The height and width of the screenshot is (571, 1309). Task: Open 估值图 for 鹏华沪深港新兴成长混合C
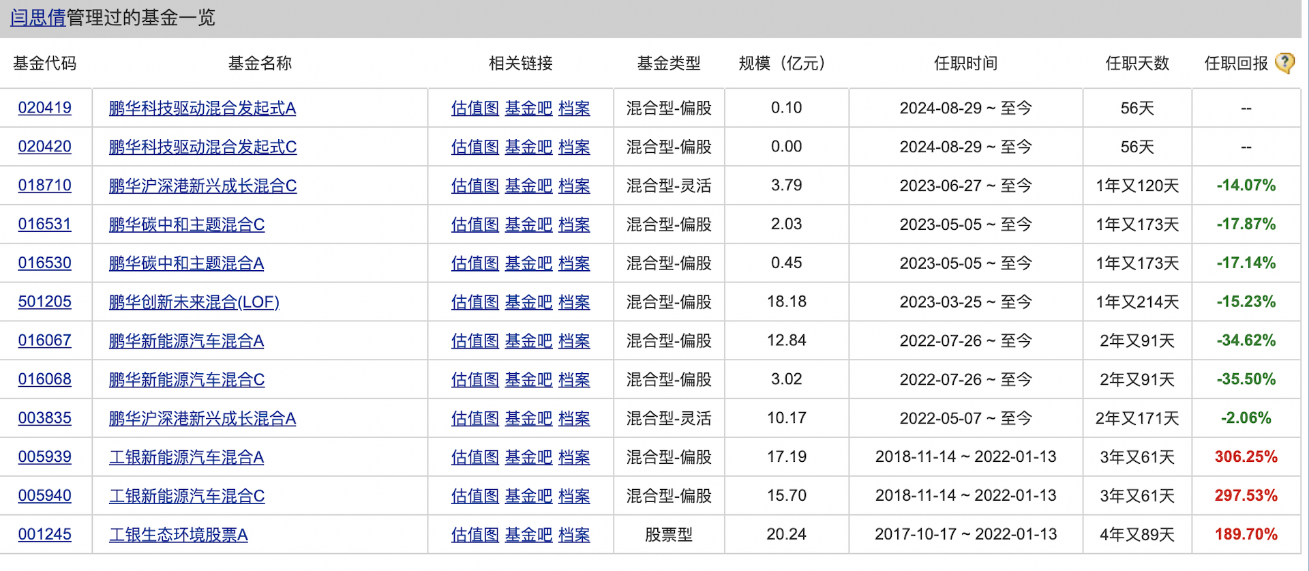pos(475,186)
